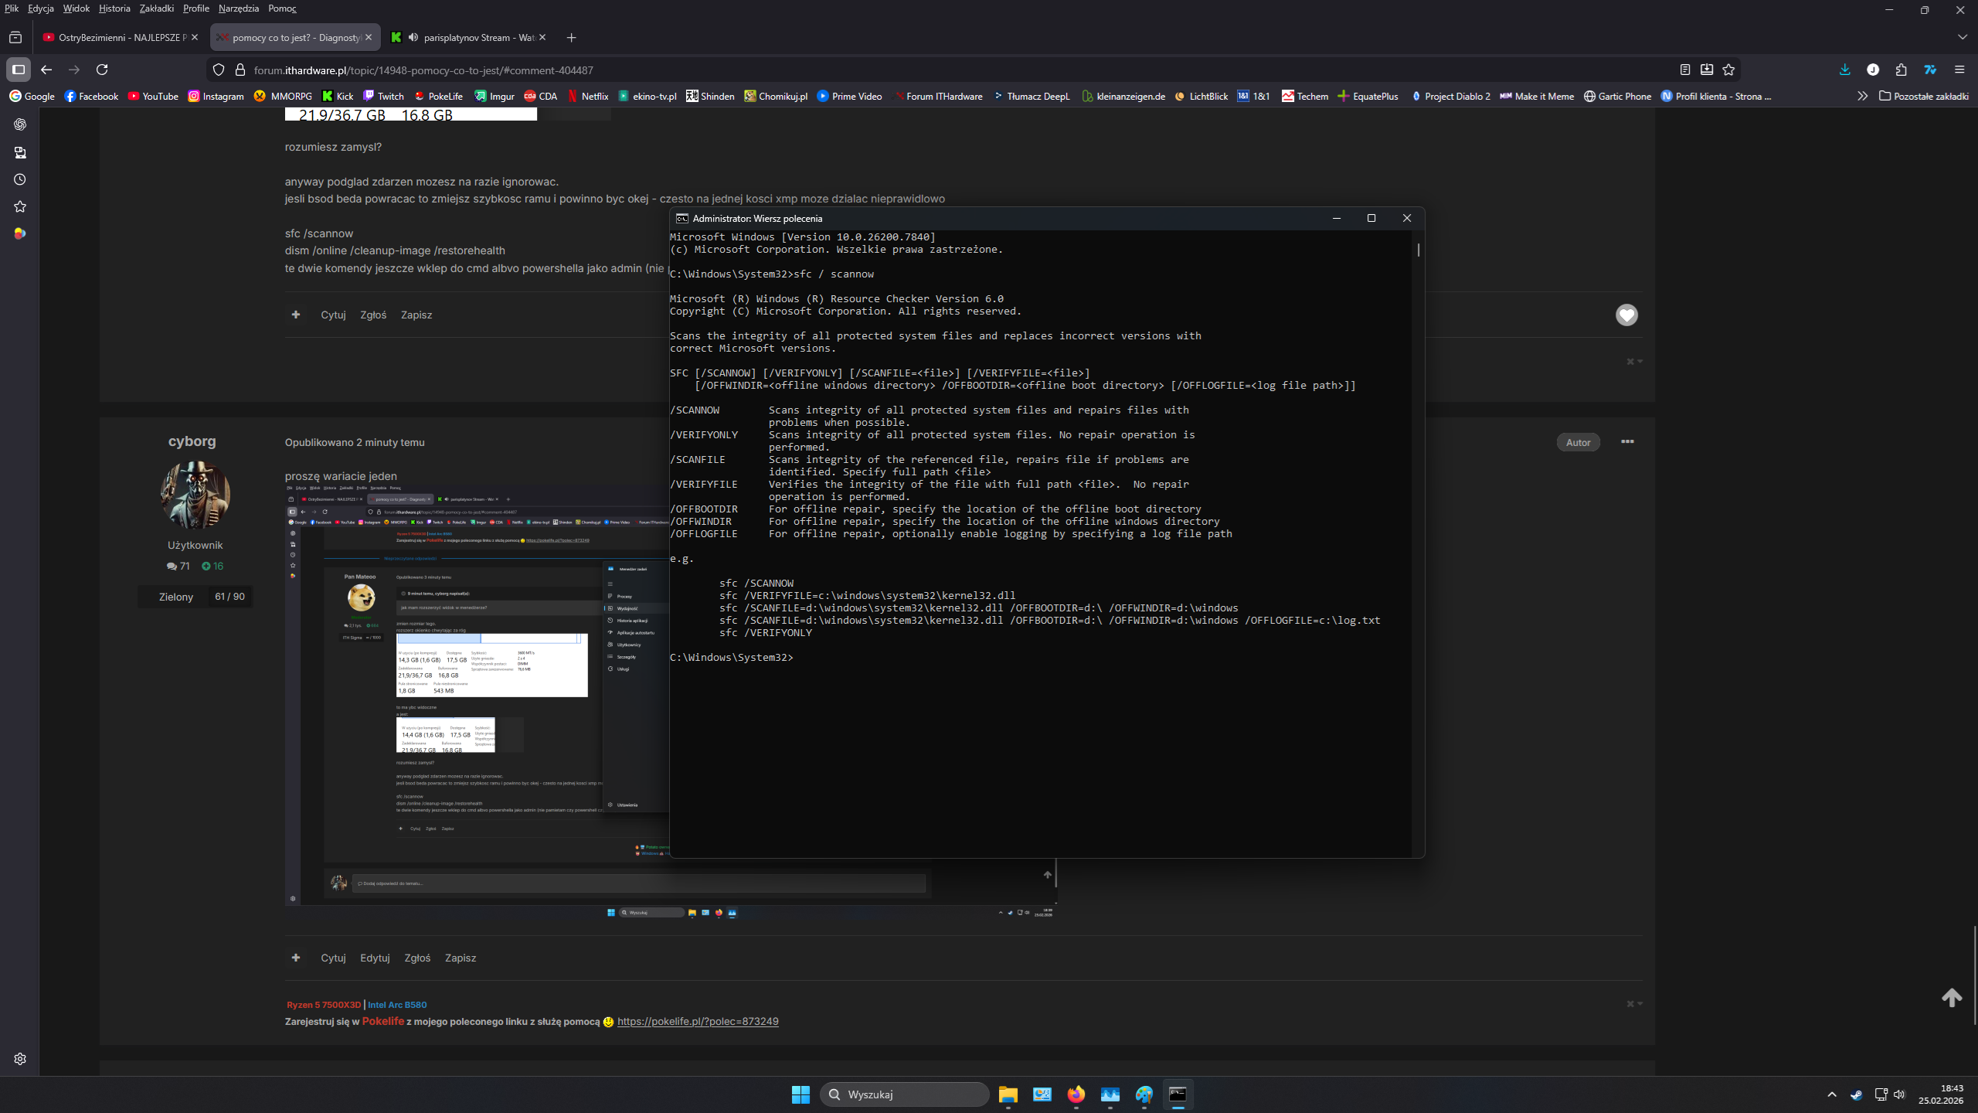
Task: Click the taskbar Wyszukaj search field
Action: (x=904, y=1094)
